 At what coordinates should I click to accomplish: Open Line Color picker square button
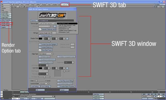click(67, 68)
